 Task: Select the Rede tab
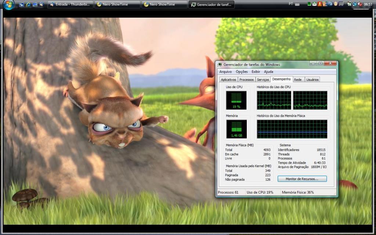click(298, 79)
